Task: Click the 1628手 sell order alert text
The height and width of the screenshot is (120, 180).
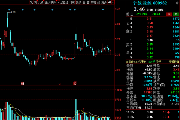Action: coord(151,62)
